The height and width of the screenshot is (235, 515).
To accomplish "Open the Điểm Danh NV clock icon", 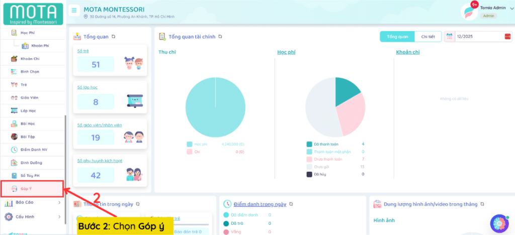I will coord(15,150).
